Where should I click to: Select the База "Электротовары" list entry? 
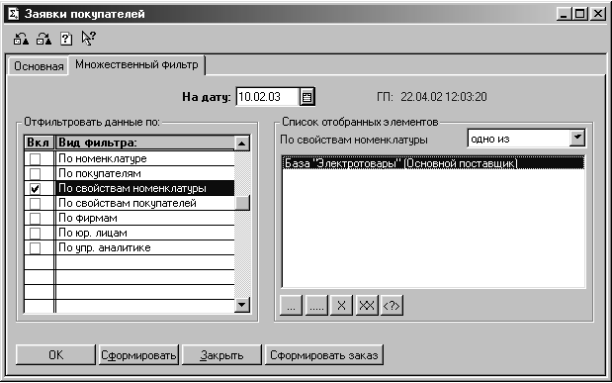tap(433, 163)
